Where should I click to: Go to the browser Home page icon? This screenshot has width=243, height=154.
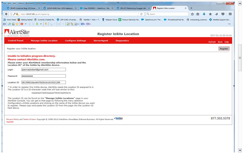[x=210, y=14]
